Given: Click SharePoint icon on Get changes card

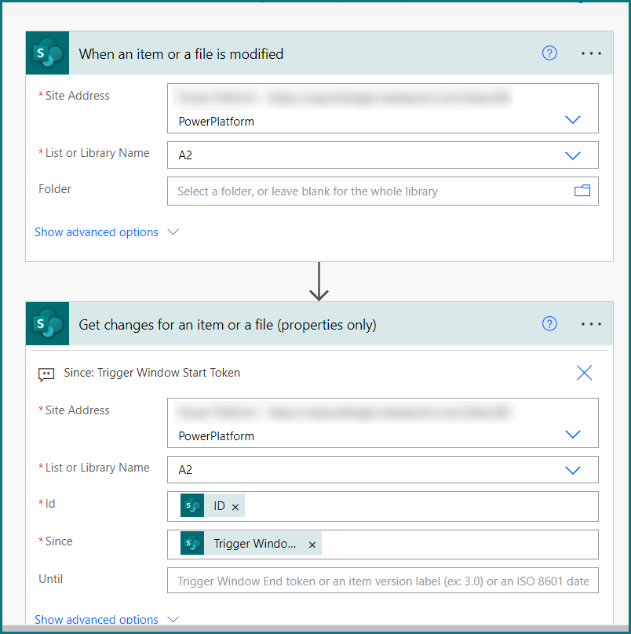Looking at the screenshot, I should coord(47,323).
